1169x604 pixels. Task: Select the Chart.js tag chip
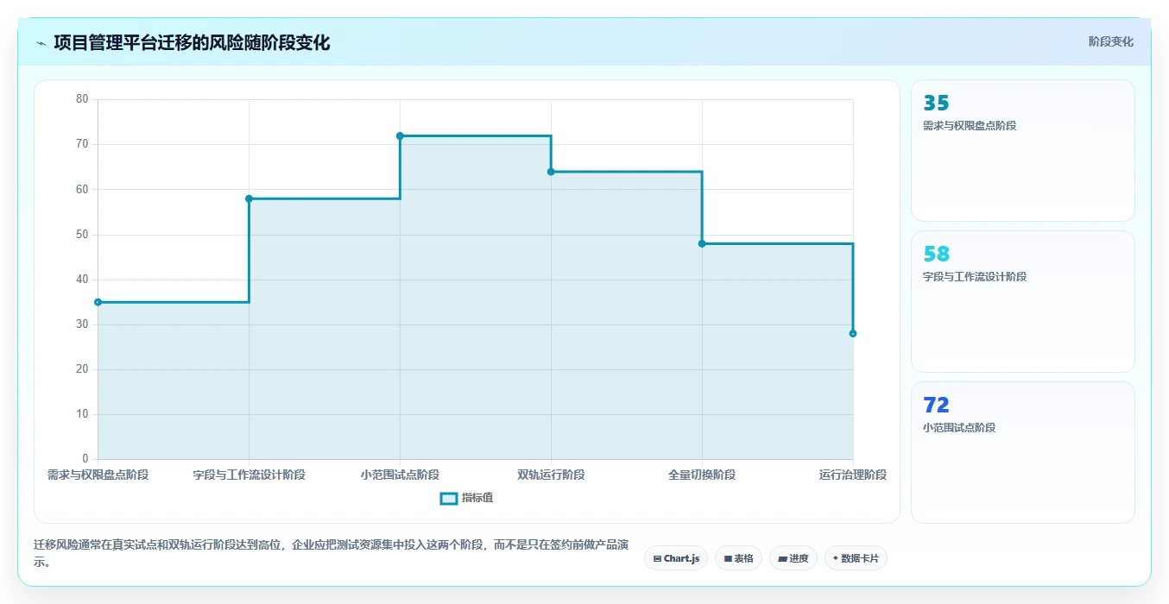(676, 558)
